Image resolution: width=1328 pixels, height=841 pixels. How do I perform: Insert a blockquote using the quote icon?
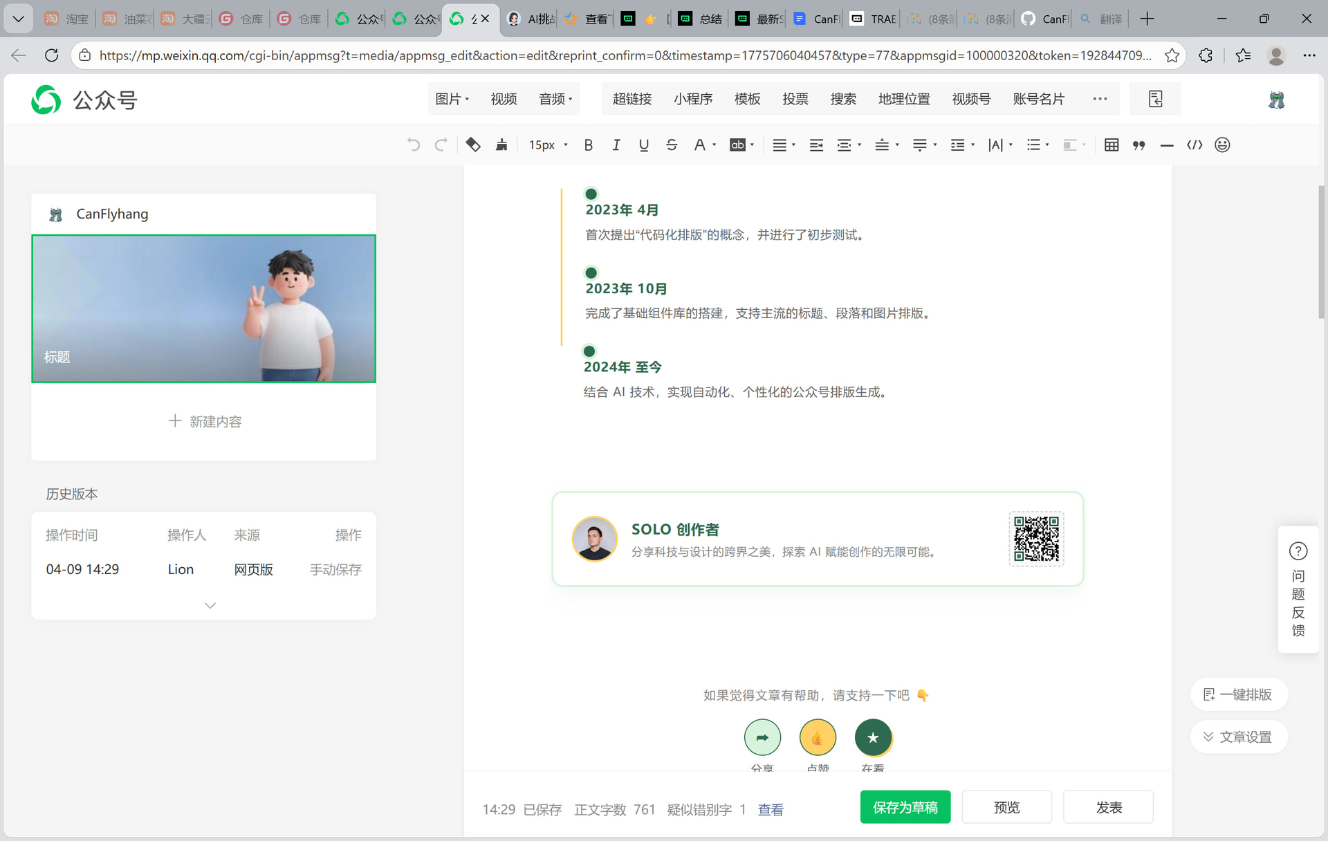pyautogui.click(x=1139, y=145)
